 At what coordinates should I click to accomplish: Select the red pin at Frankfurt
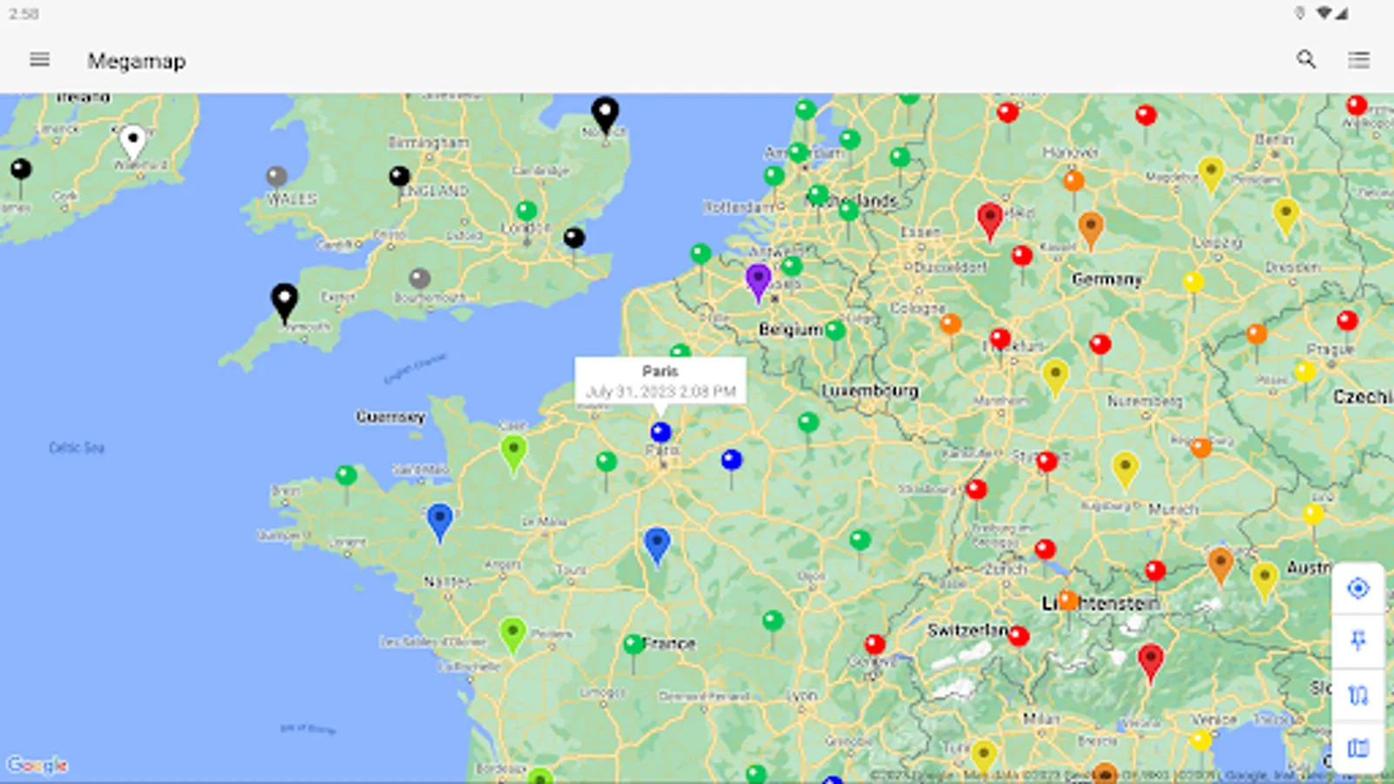pos(1000,339)
